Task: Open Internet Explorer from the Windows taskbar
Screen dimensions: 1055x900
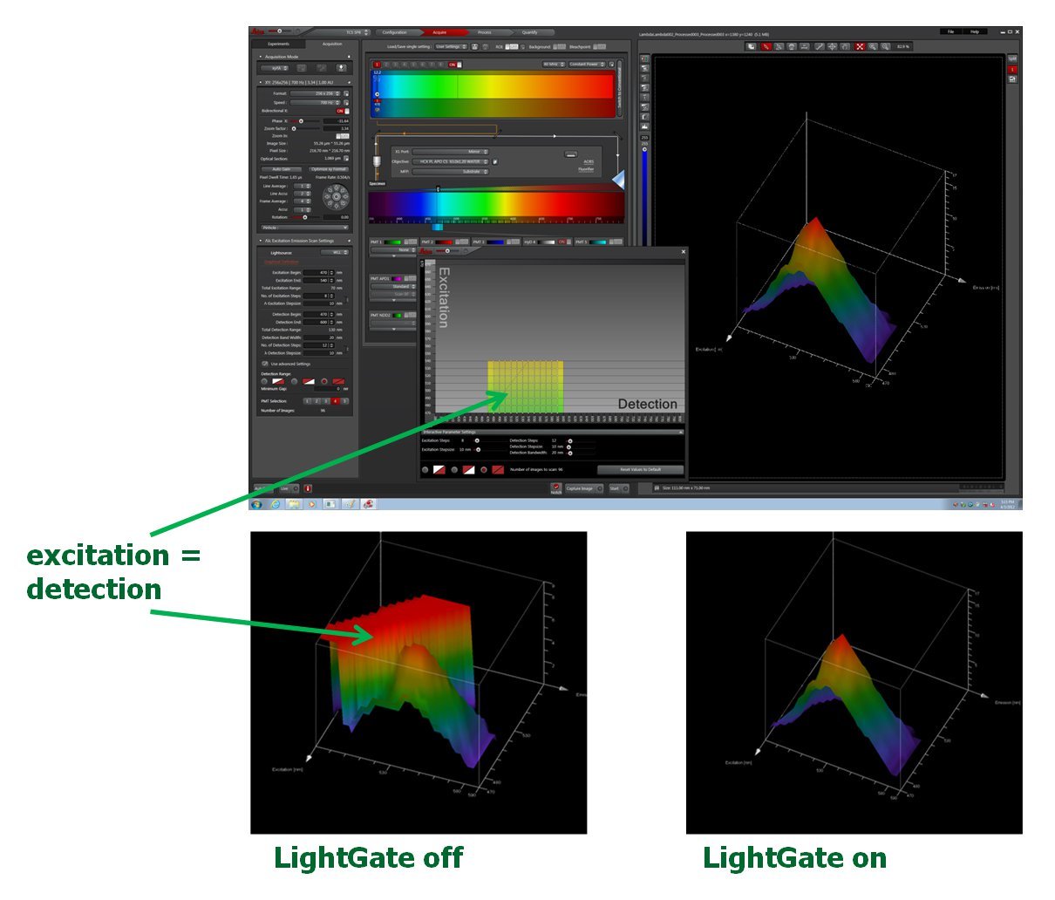Action: click(x=276, y=504)
